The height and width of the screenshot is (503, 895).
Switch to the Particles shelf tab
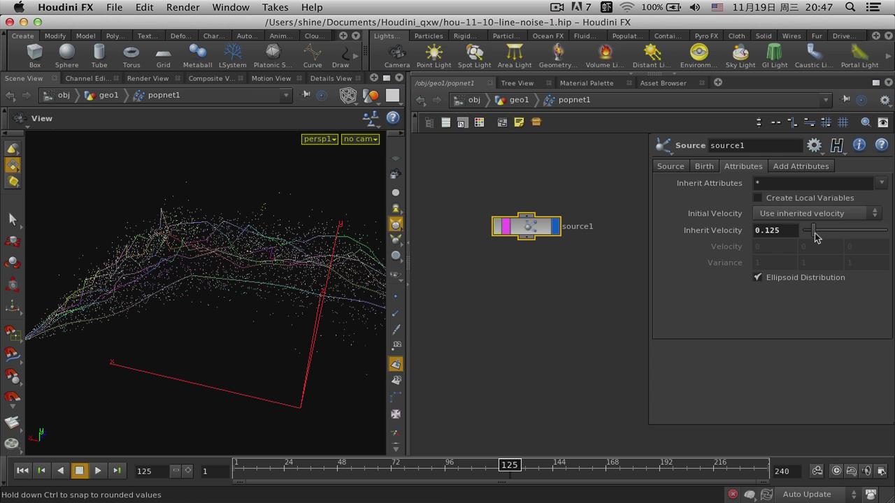coord(429,36)
